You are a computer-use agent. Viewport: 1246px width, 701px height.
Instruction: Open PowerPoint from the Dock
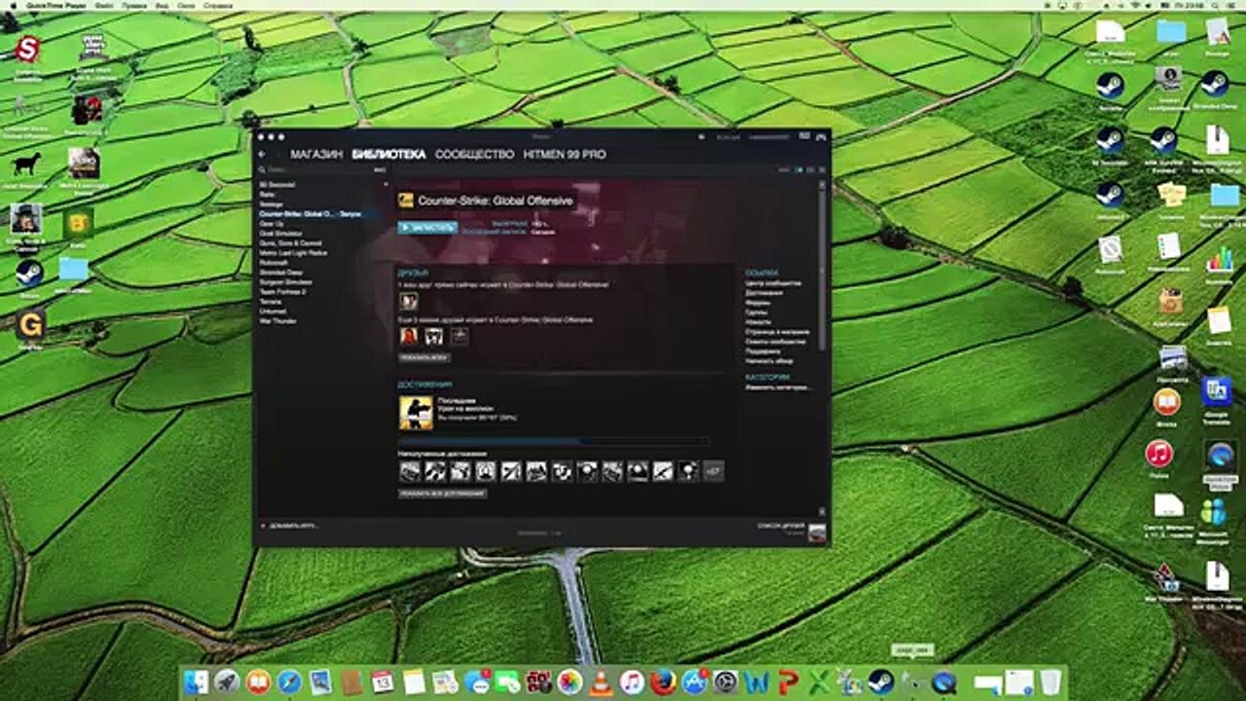[x=788, y=682]
